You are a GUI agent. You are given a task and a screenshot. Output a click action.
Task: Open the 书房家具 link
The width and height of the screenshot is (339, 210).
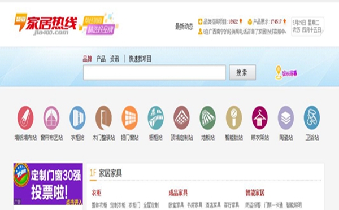[x=194, y=205]
